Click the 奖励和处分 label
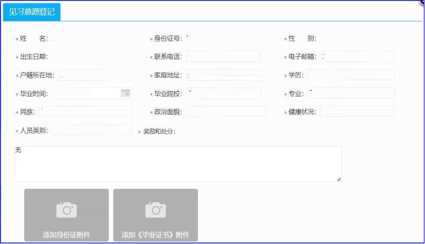This screenshot has width=425, height=244. tap(159, 131)
